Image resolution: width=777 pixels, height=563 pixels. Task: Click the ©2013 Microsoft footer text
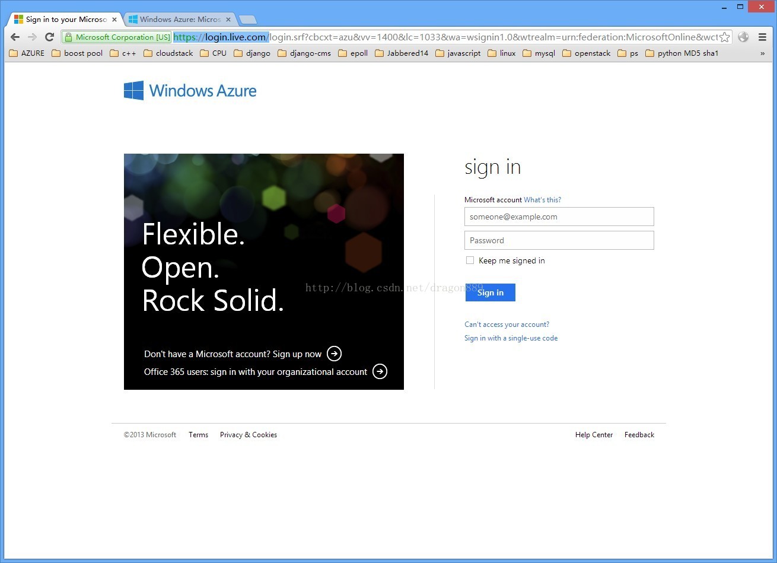[150, 435]
